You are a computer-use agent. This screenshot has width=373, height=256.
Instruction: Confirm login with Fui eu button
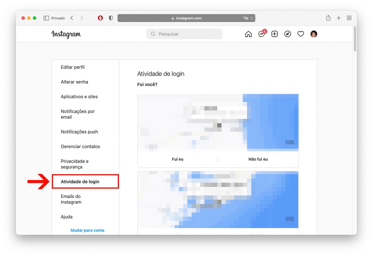[178, 159]
